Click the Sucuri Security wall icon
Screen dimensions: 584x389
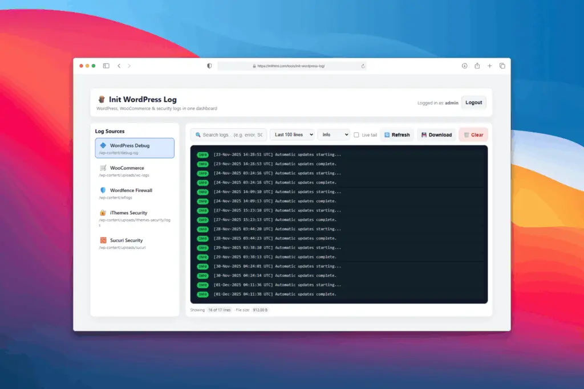103,240
